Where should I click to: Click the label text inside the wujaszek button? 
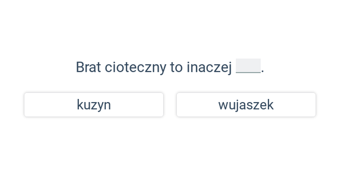click(246, 105)
